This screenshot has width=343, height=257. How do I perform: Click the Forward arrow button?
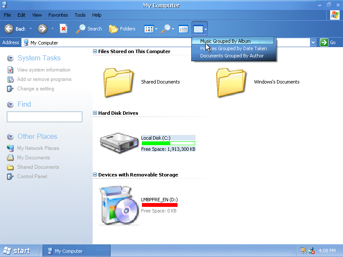point(42,29)
